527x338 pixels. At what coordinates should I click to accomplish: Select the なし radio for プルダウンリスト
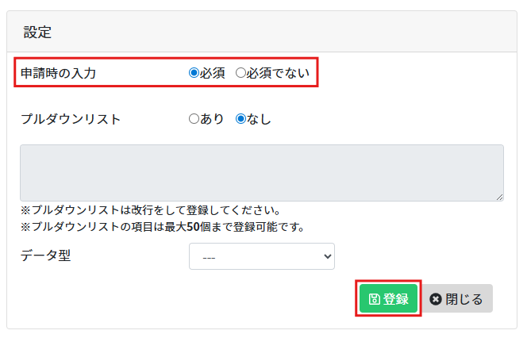coord(240,120)
